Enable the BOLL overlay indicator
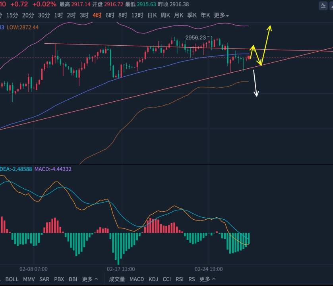 [12, 279]
